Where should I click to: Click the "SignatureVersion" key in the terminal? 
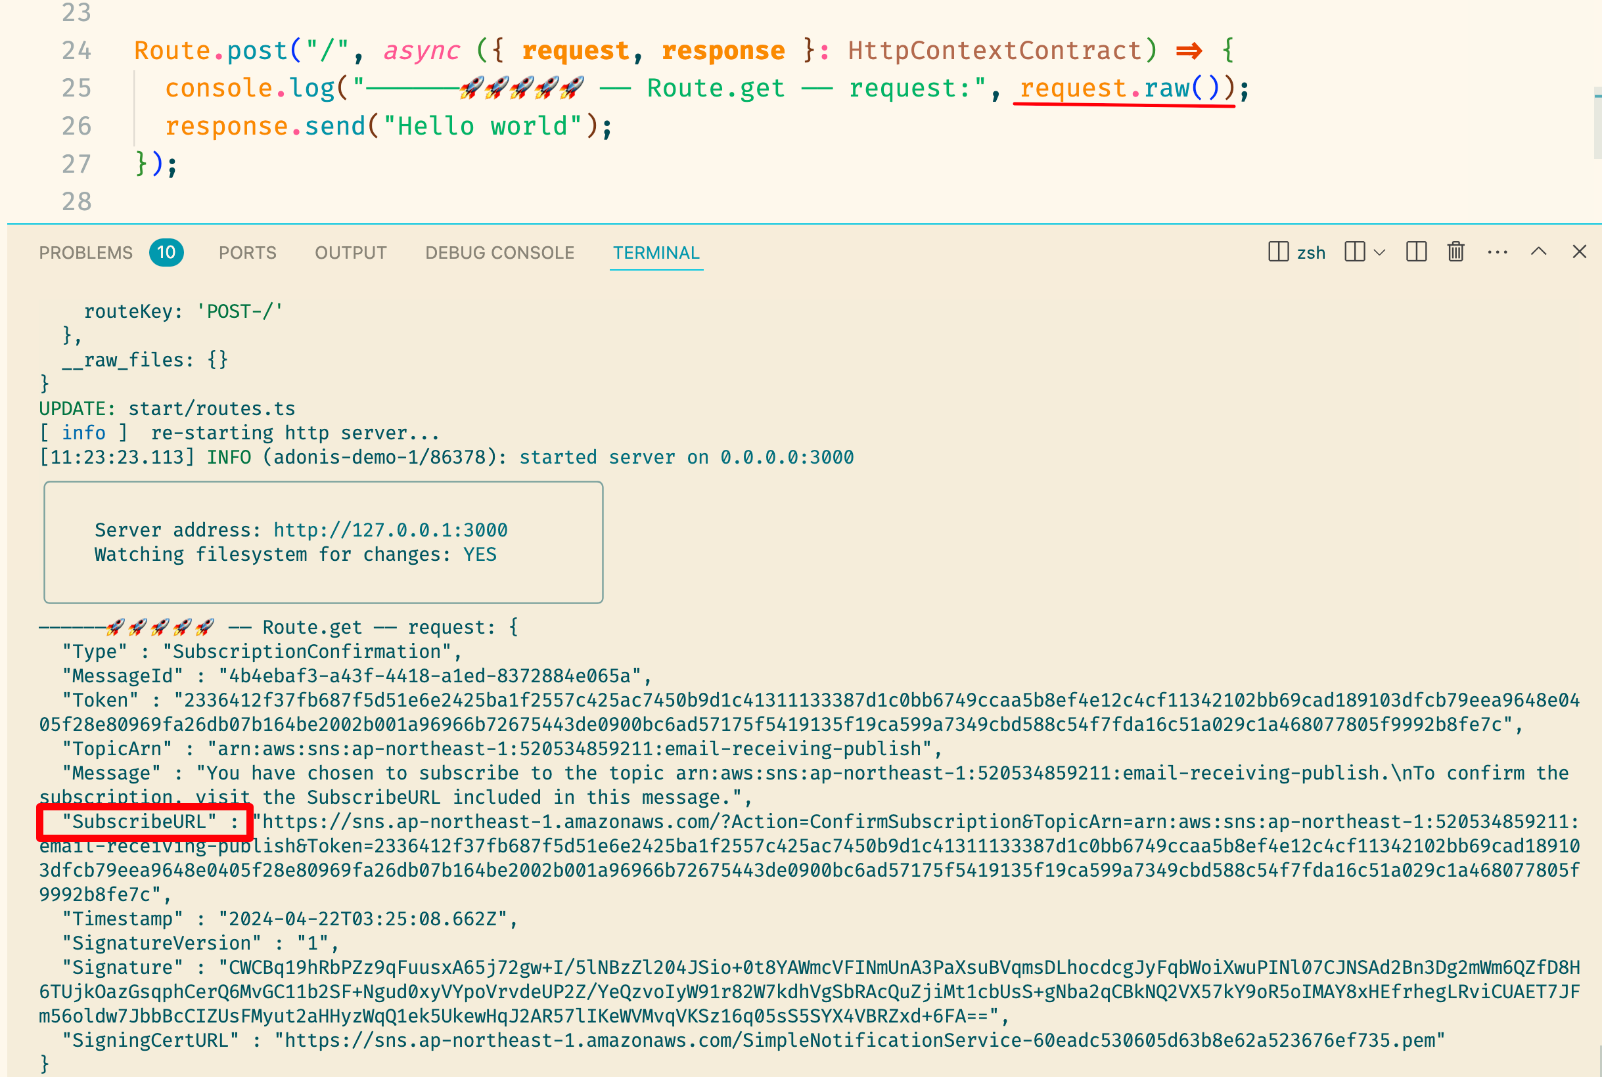coord(161,943)
